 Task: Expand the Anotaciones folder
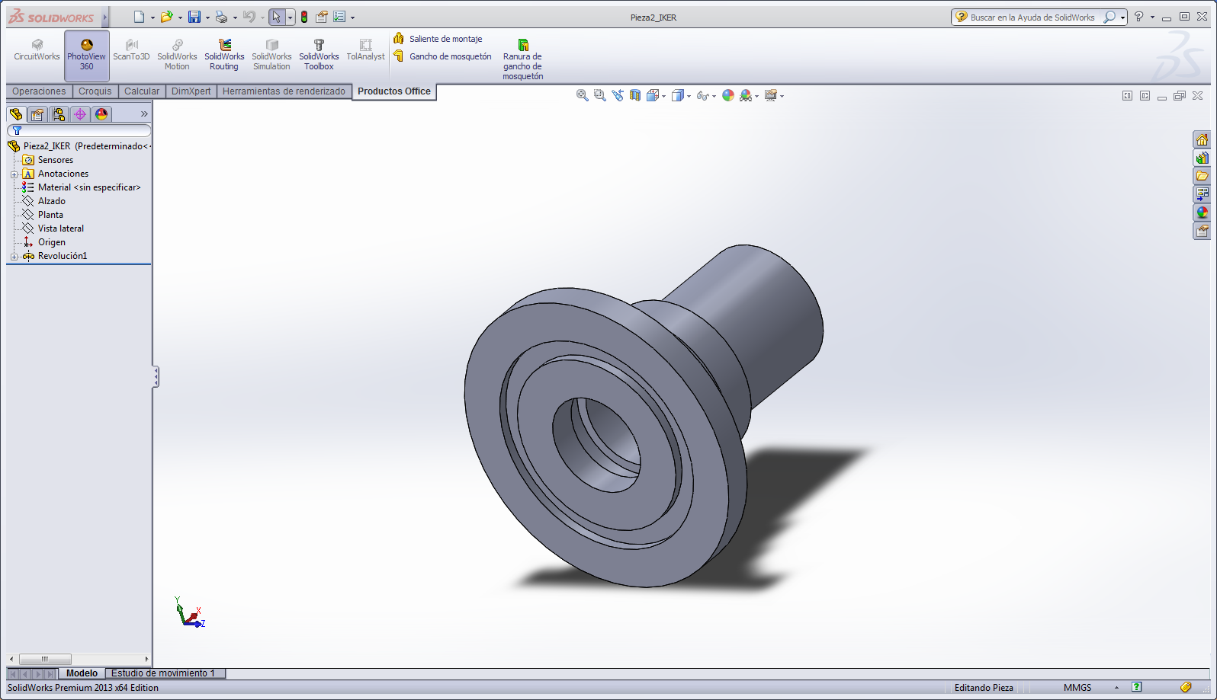(14, 174)
